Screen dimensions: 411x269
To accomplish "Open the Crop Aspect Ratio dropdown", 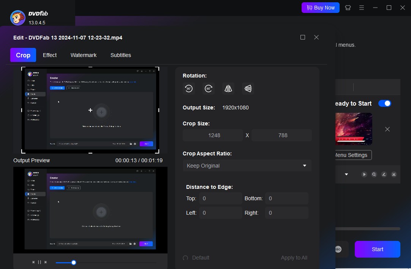I will click(247, 166).
